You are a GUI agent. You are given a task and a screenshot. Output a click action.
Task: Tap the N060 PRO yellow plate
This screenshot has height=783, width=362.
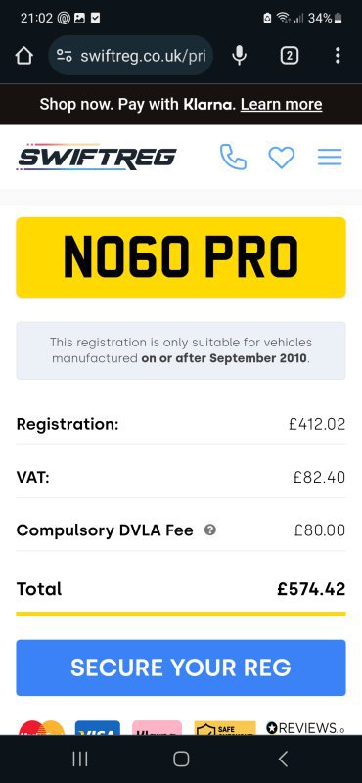181,257
